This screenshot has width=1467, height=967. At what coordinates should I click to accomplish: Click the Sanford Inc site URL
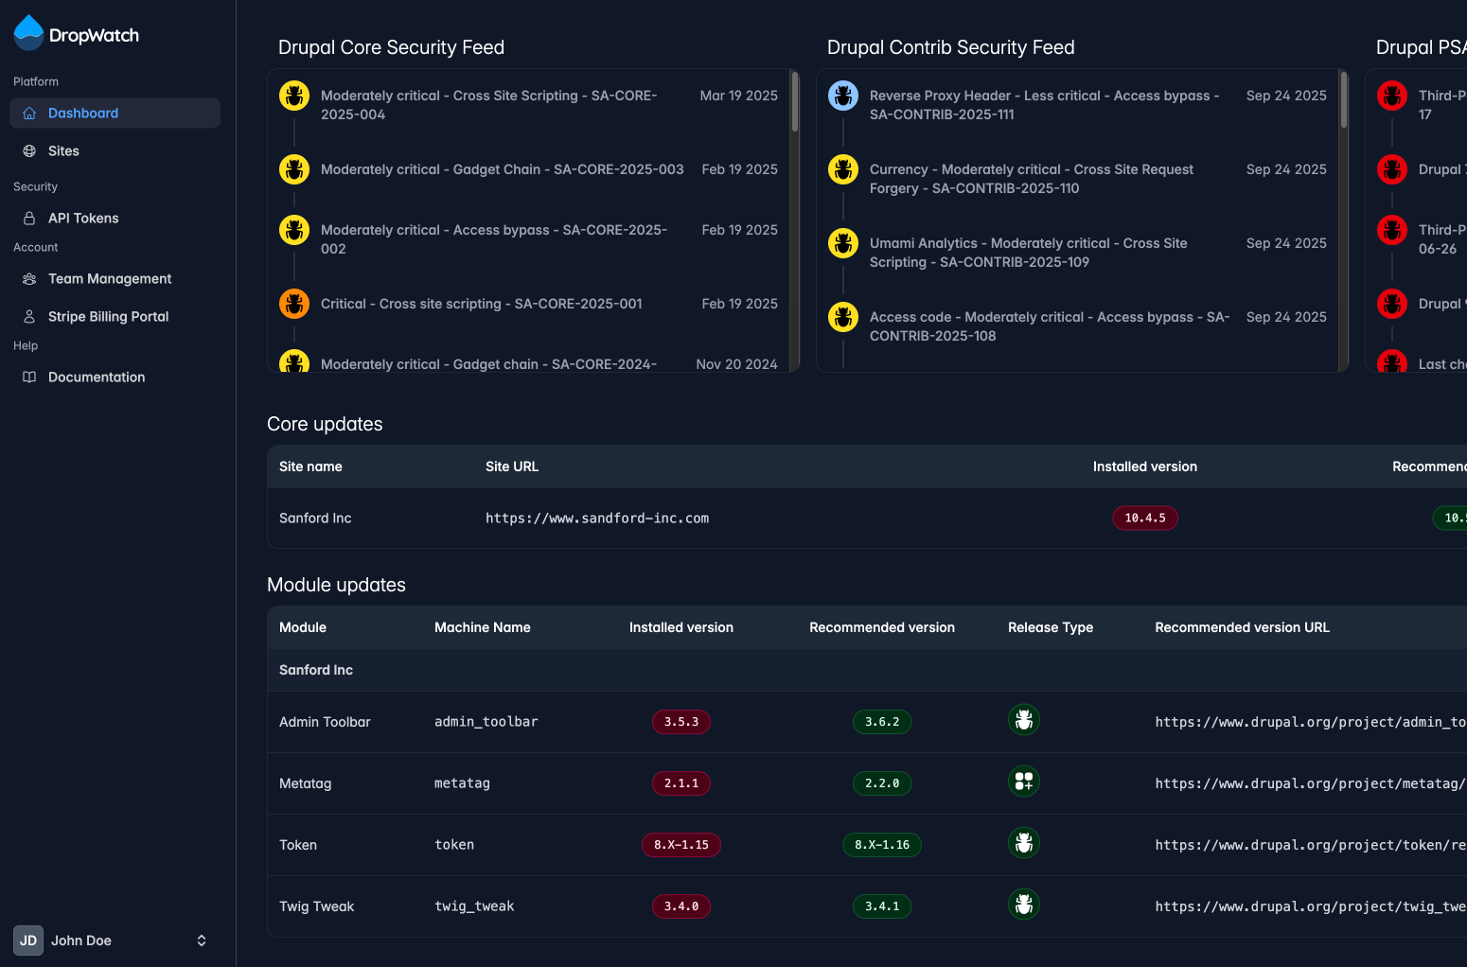coord(597,519)
